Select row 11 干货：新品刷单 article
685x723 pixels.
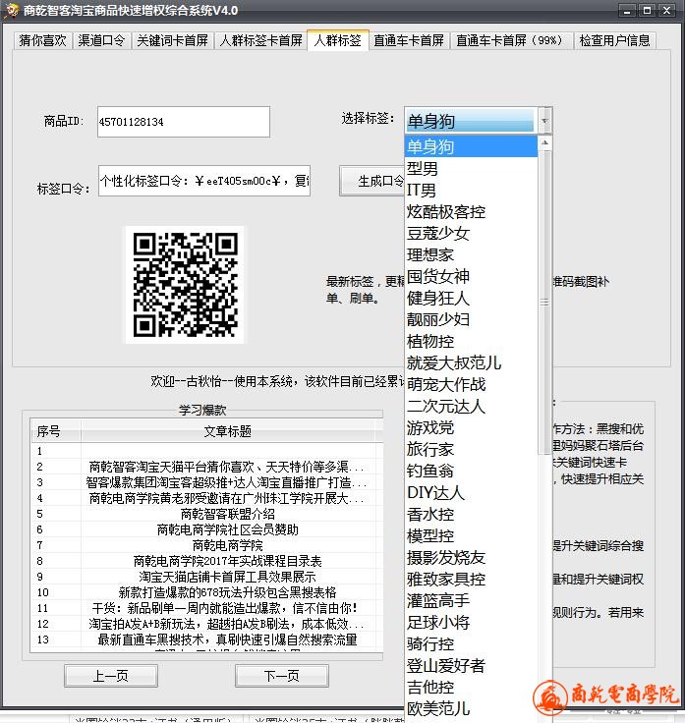(206, 608)
